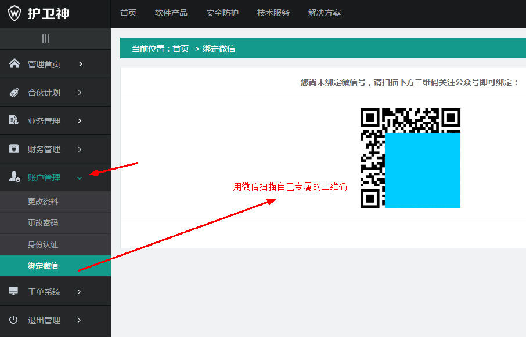This screenshot has width=526, height=337.
Task: Click the 护卫神 shield logo icon
Action: tap(14, 13)
